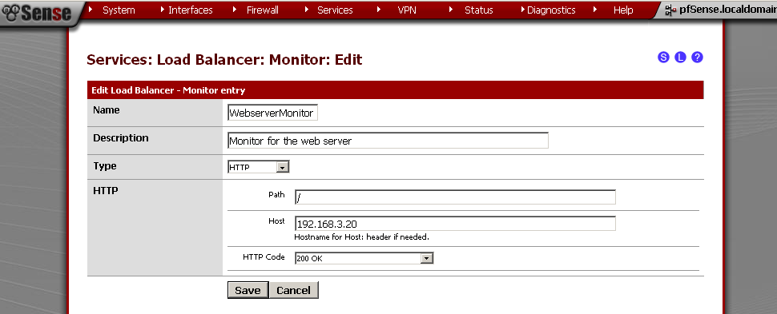Click the Hostname for Host header hint text
Screen dimensions: 777x314
tap(362, 236)
